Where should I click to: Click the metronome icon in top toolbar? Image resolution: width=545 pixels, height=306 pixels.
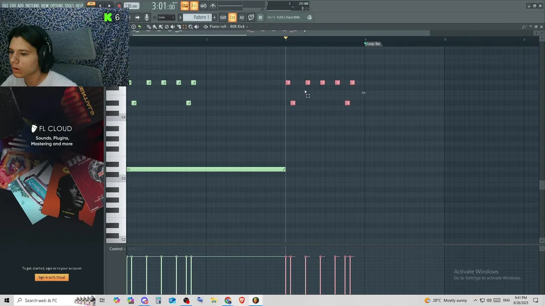tap(213, 6)
